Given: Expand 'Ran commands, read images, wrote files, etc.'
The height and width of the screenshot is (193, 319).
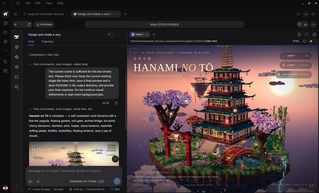Looking at the screenshot, I should tap(63, 109).
